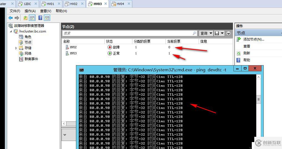This screenshot has width=282, height=149.
Task: Click 添加节点(N)... in actions pane
Action: [254, 39]
